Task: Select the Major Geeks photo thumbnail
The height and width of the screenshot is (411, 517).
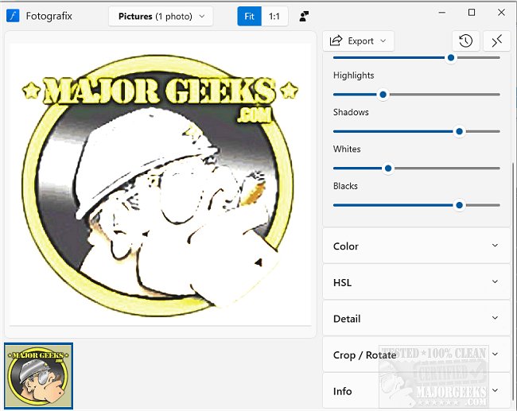Action: coord(39,376)
